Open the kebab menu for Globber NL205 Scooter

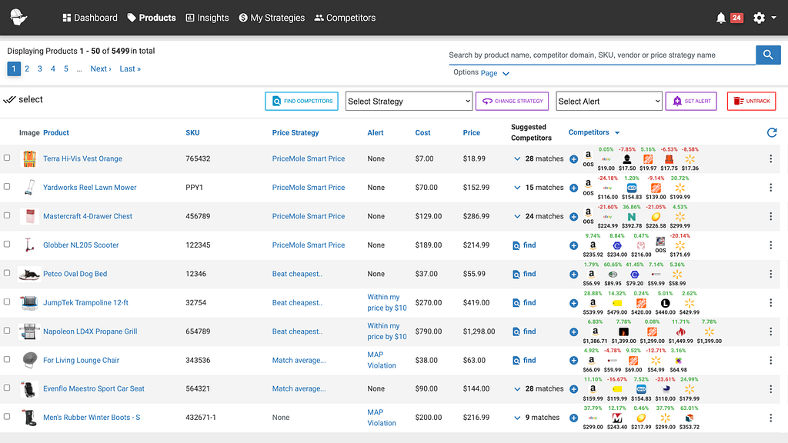770,245
